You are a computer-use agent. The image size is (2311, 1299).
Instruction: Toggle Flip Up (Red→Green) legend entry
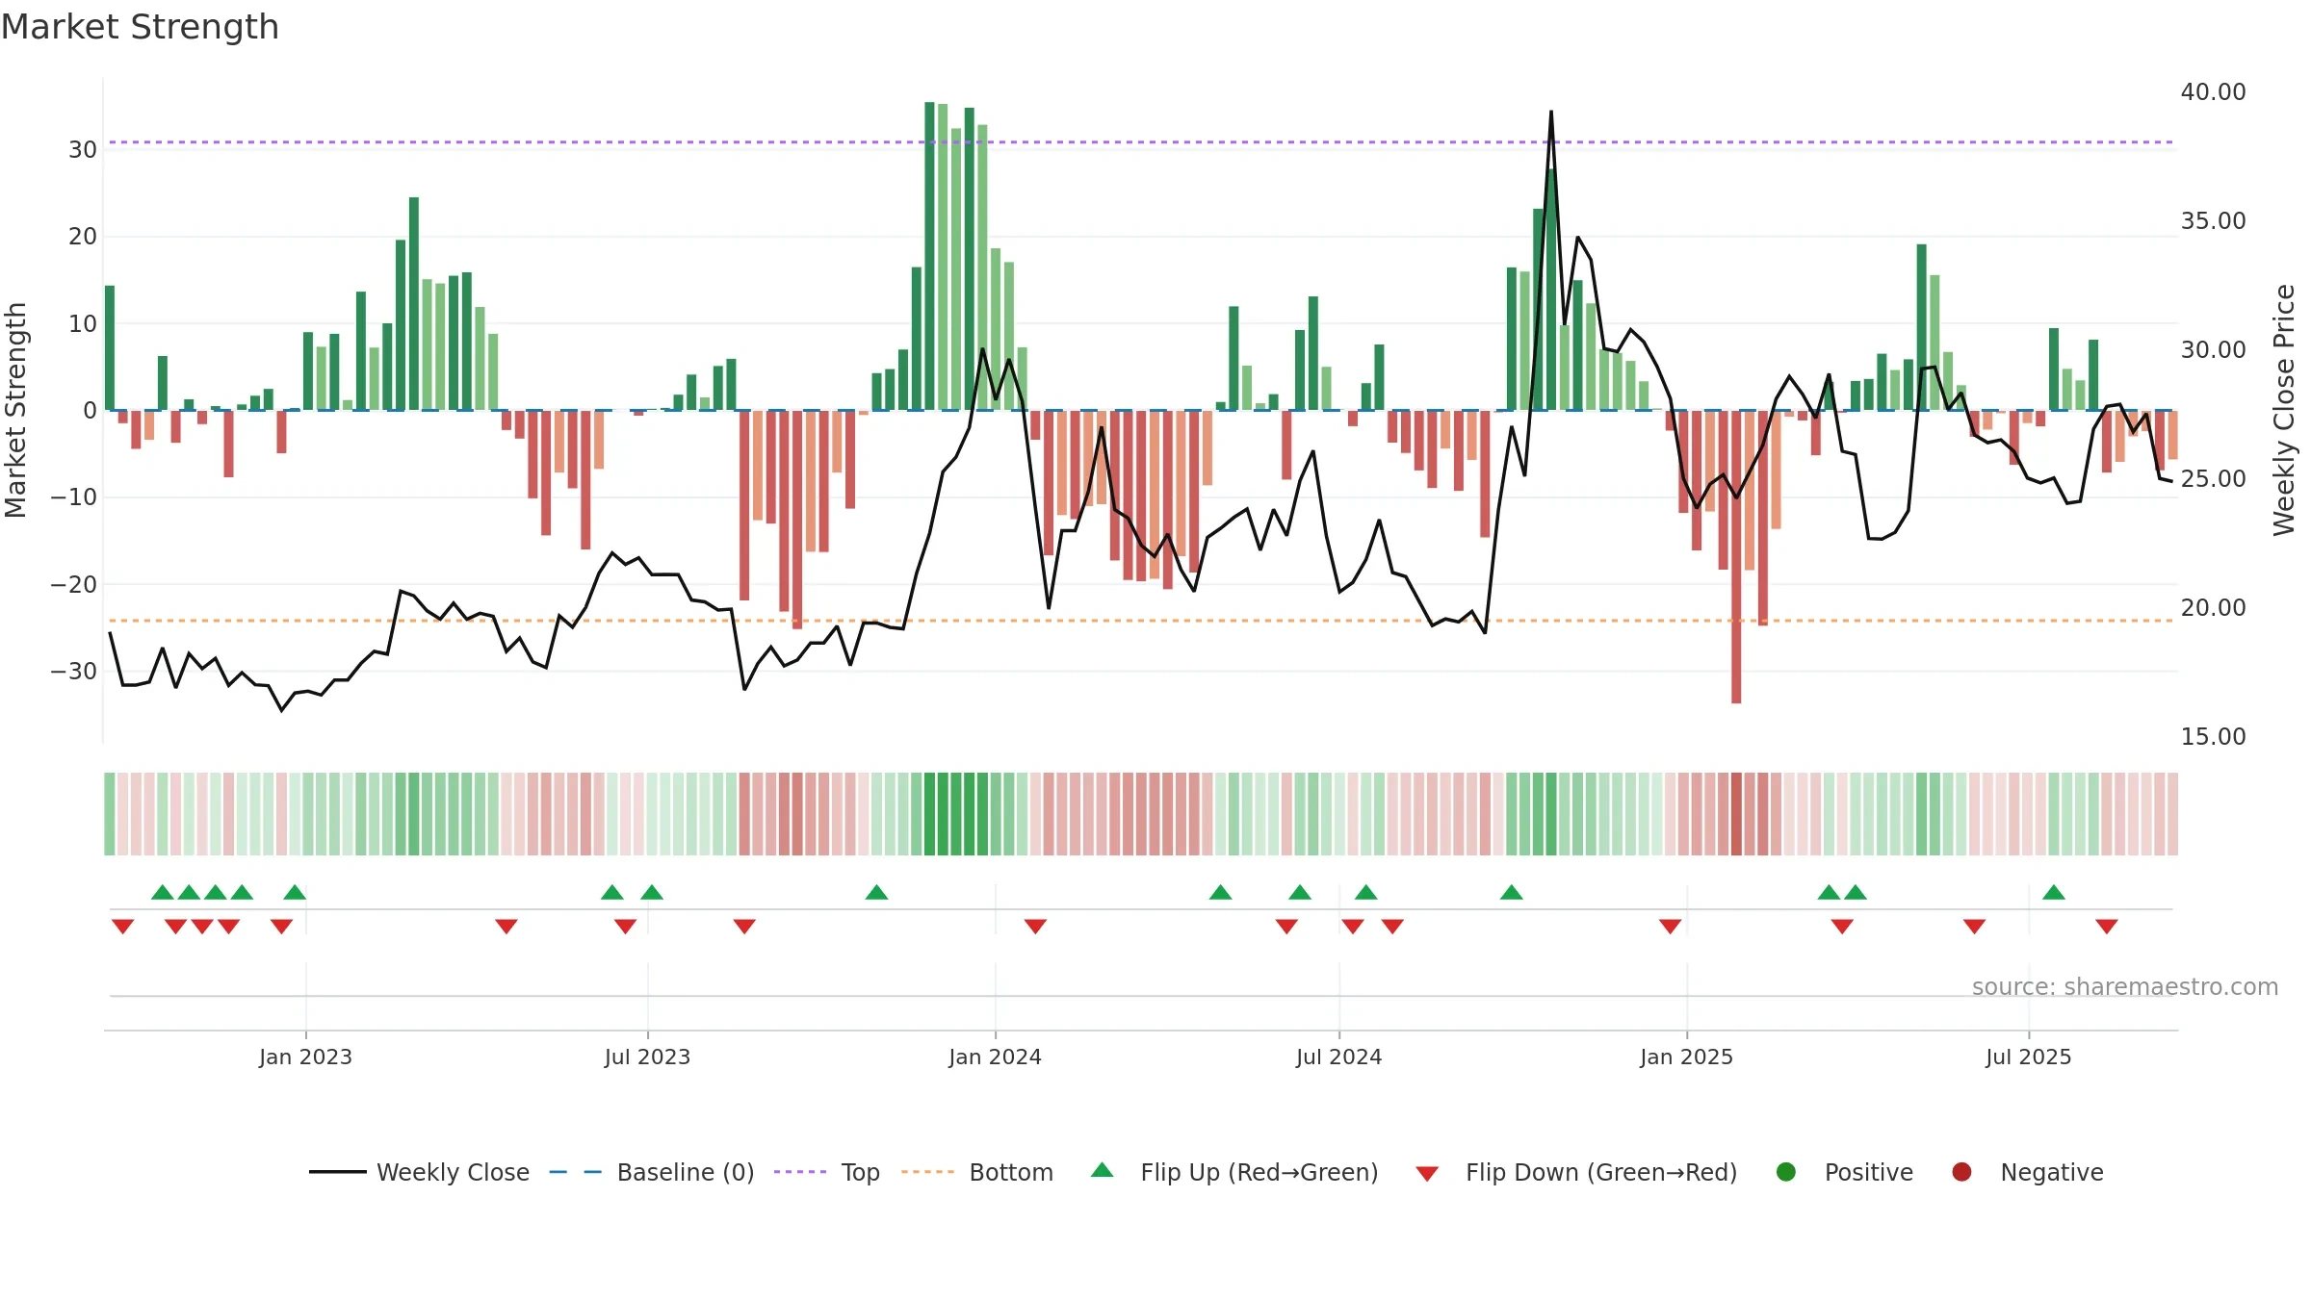(1234, 1172)
